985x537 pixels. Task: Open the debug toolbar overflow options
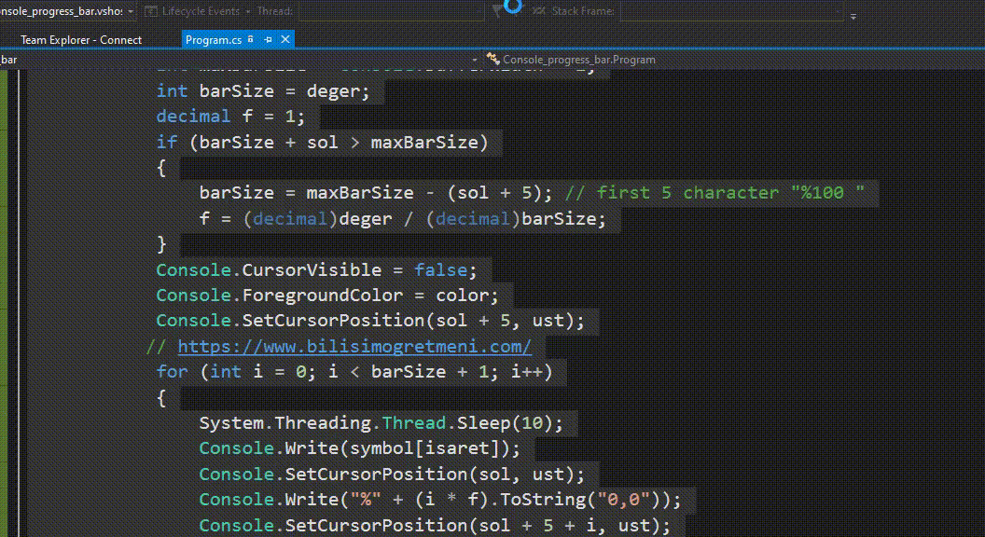point(853,14)
